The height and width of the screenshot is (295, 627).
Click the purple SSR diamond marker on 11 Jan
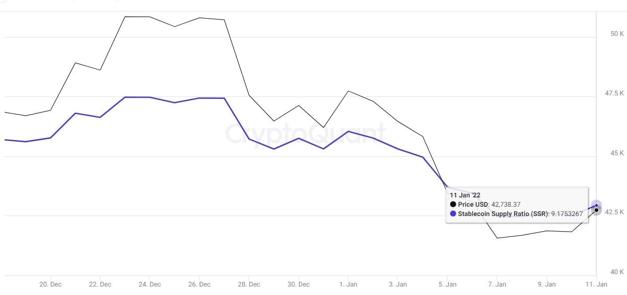coord(596,205)
